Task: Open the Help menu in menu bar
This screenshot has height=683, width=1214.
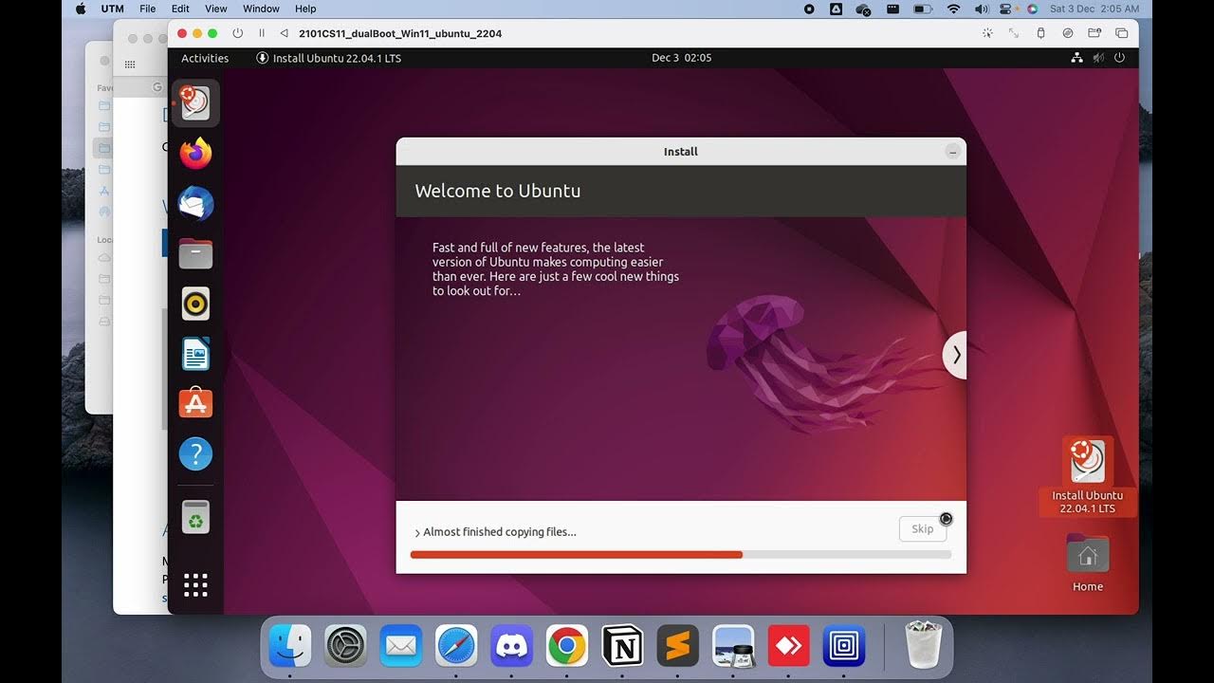Action: point(305,9)
